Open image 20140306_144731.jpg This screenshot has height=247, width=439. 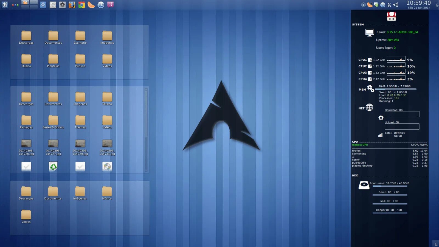coord(107,148)
